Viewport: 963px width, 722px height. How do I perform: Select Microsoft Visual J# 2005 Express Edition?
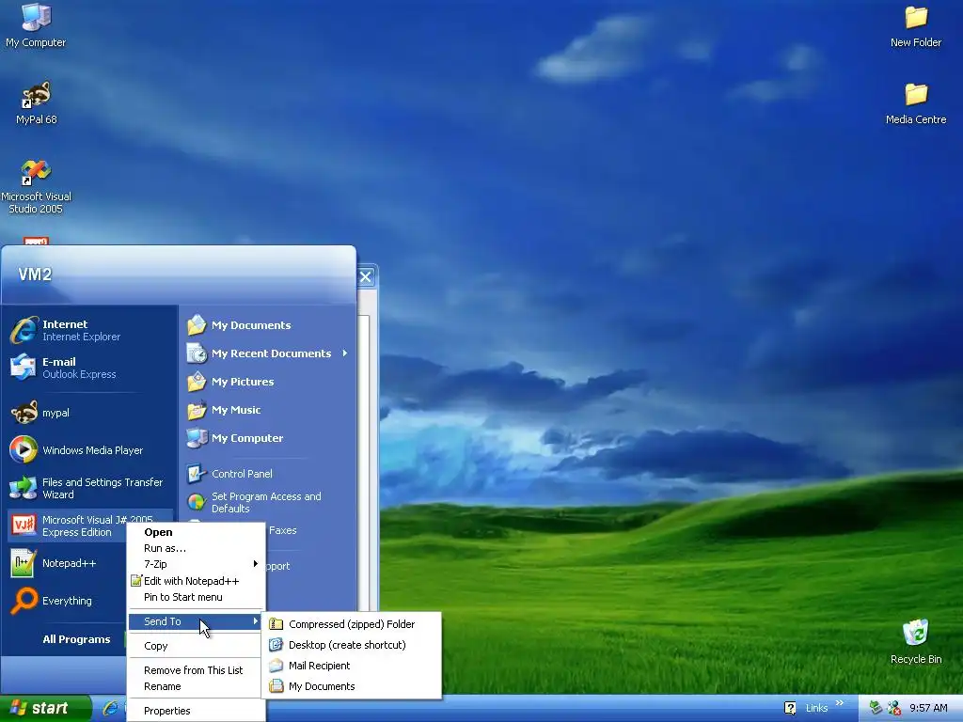click(89, 526)
